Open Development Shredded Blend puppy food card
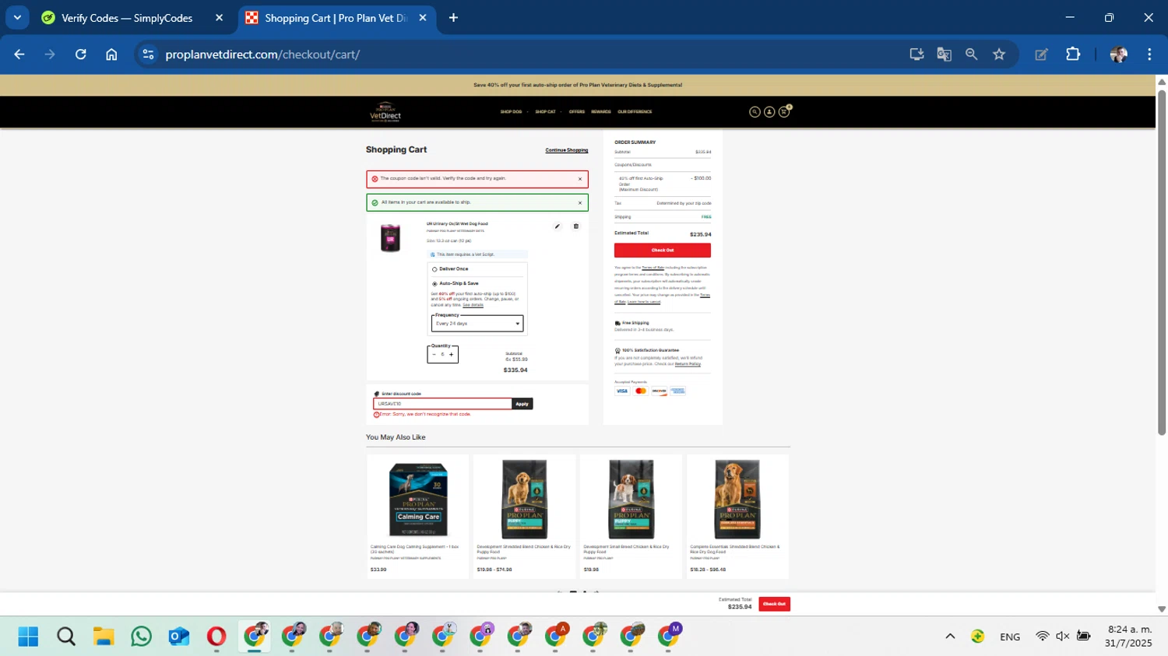Screen dimensions: 1168x656 524,517
